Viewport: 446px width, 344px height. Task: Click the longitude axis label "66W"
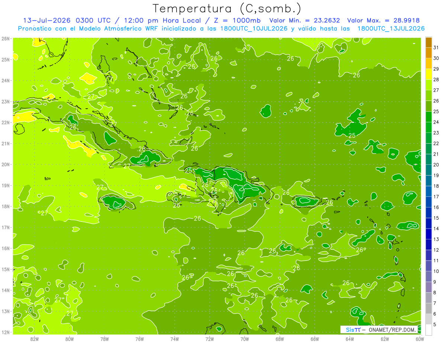[315, 339]
